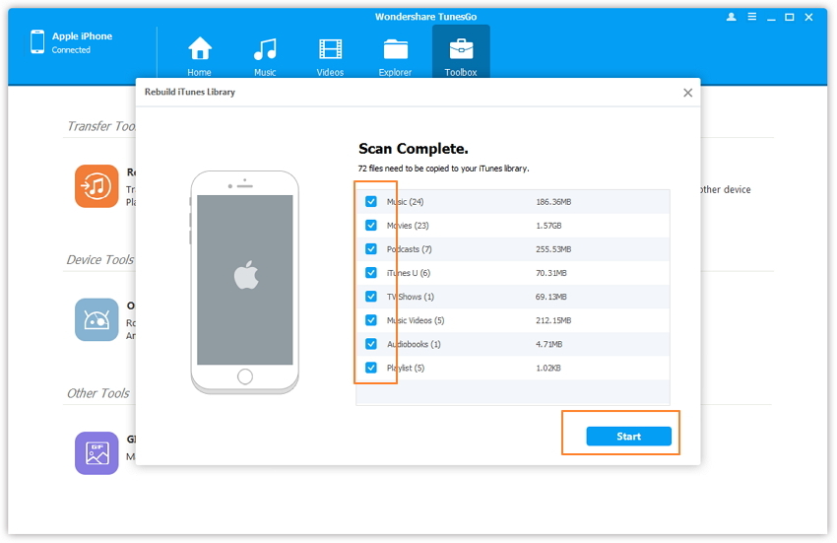This screenshot has width=837, height=543.
Task: Uncheck the Movies (23) checkbox
Action: [371, 226]
